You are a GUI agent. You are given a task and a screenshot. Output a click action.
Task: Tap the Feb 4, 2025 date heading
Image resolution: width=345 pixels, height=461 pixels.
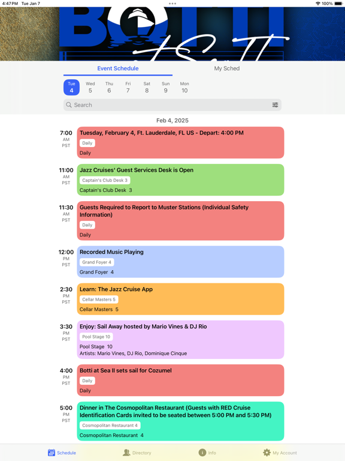(172, 121)
